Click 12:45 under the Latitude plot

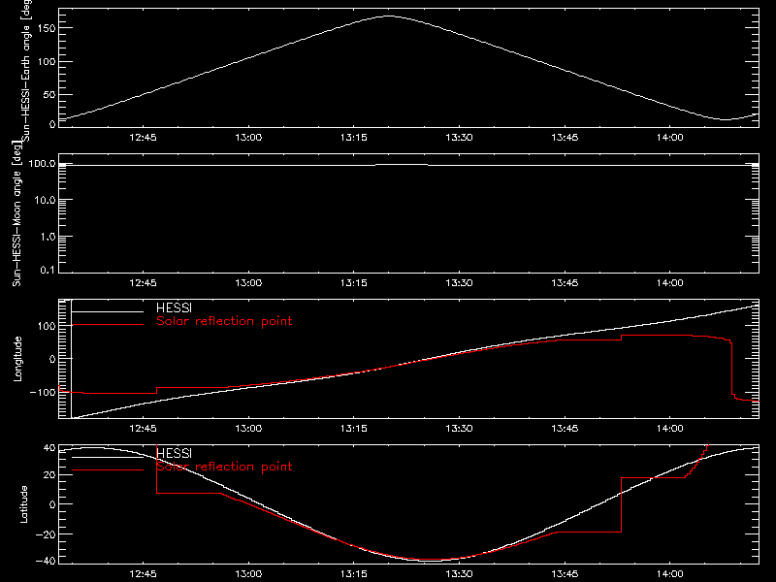143,573
